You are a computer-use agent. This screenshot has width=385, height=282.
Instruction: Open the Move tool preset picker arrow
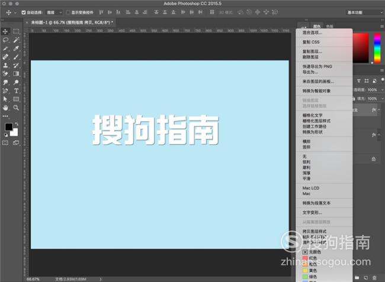[x=15, y=12]
